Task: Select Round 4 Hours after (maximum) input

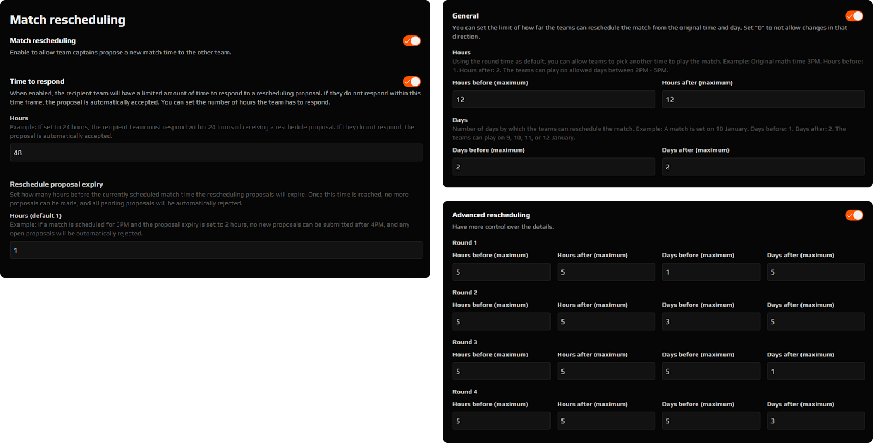Action: click(x=606, y=421)
